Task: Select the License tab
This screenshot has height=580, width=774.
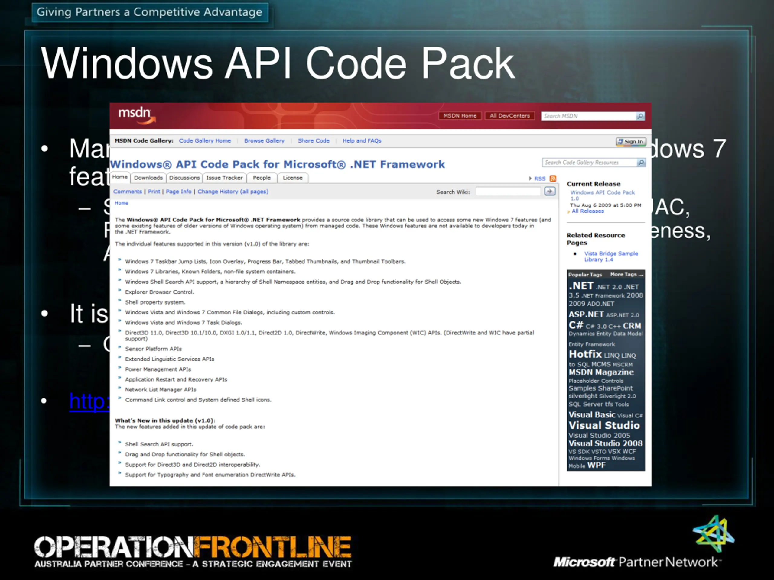Action: coord(293,178)
